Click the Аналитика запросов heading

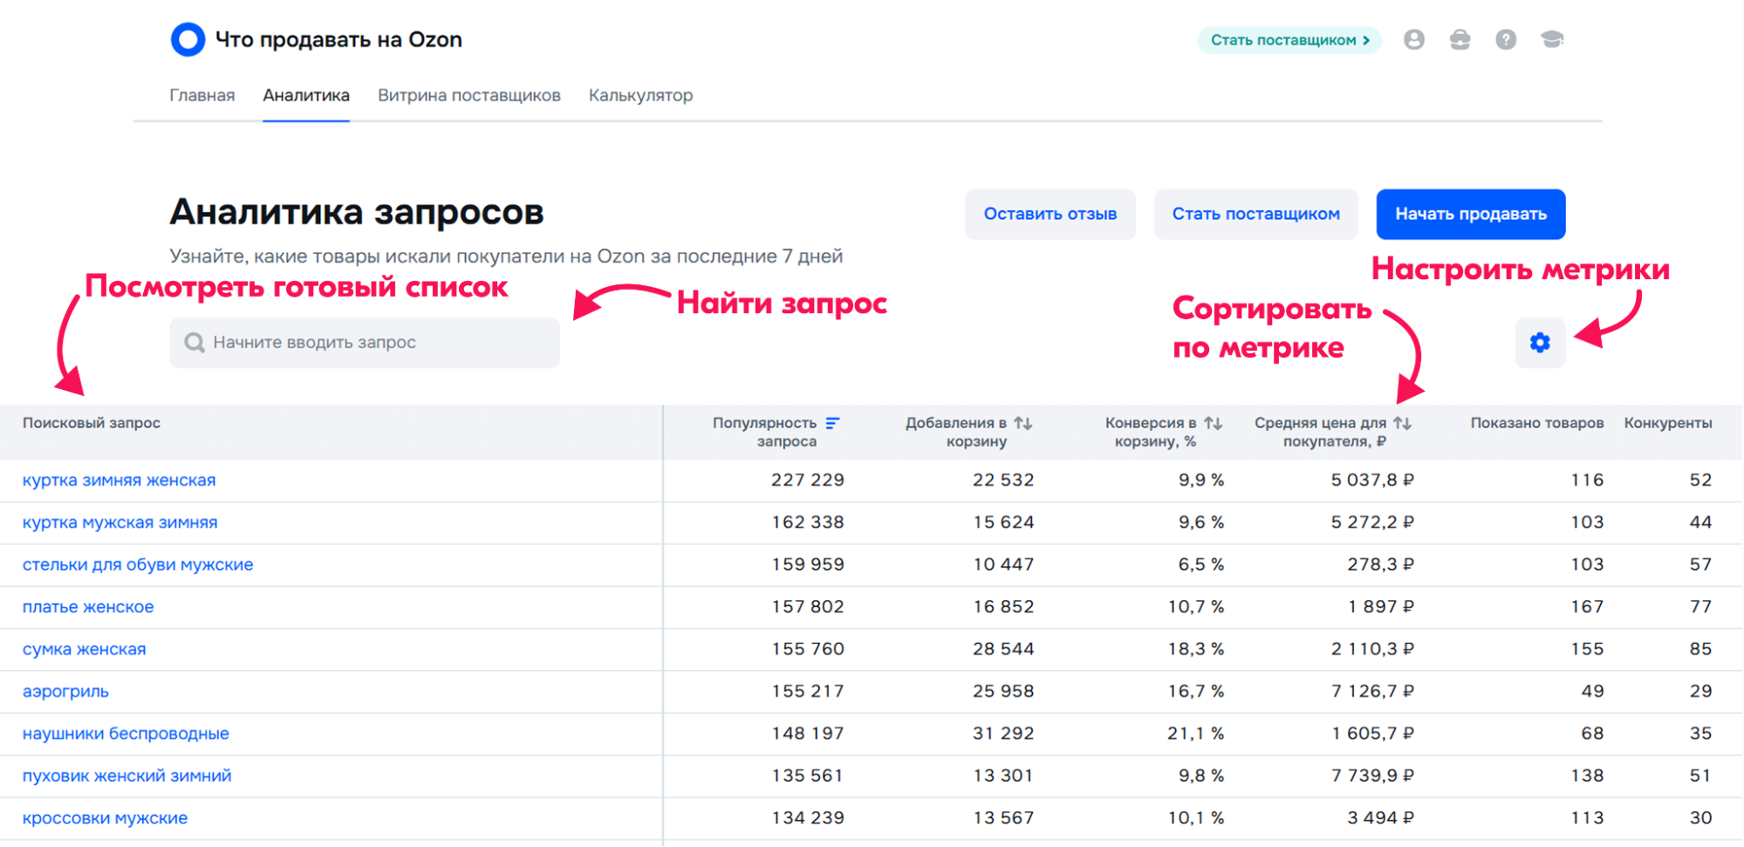tap(357, 212)
